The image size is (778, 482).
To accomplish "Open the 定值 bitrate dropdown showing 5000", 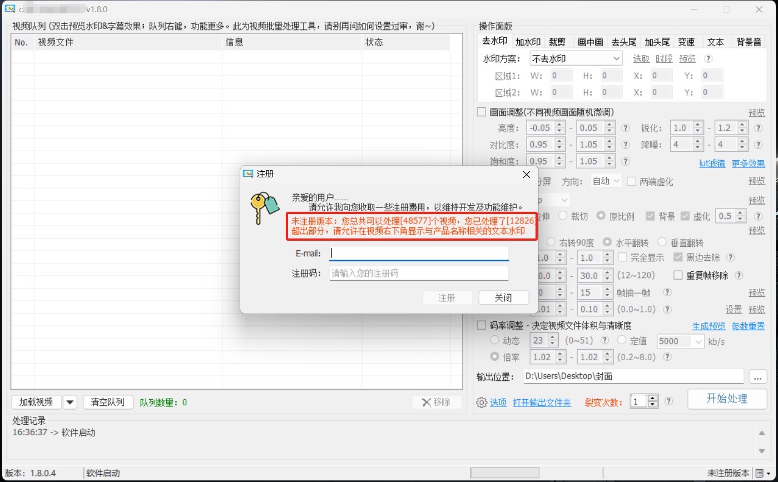I will tap(681, 341).
